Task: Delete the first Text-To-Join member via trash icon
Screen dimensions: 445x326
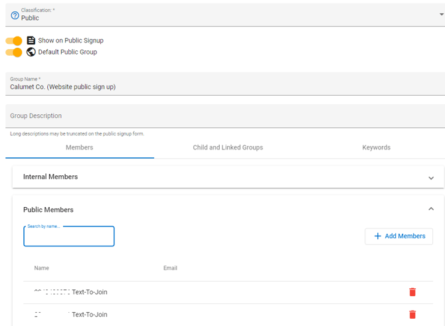Action: tap(412, 292)
